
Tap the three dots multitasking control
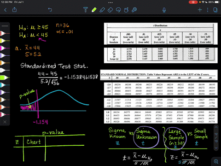(x=110, y=2)
